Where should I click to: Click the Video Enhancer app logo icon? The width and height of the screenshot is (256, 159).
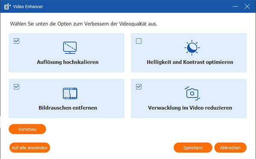[x=7, y=6]
